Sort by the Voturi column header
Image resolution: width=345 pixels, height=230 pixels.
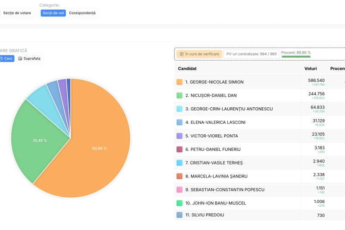click(310, 68)
